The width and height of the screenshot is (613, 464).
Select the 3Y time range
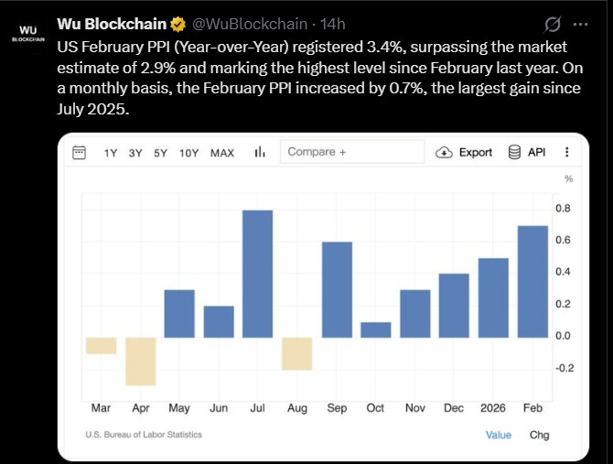click(x=135, y=153)
